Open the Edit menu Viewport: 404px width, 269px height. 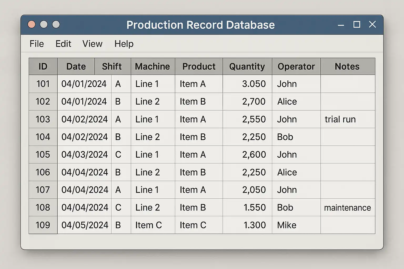(63, 44)
